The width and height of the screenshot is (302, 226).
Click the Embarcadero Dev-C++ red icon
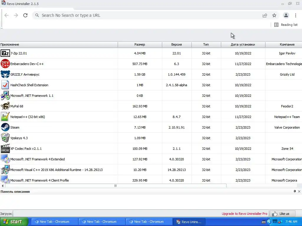click(5, 64)
